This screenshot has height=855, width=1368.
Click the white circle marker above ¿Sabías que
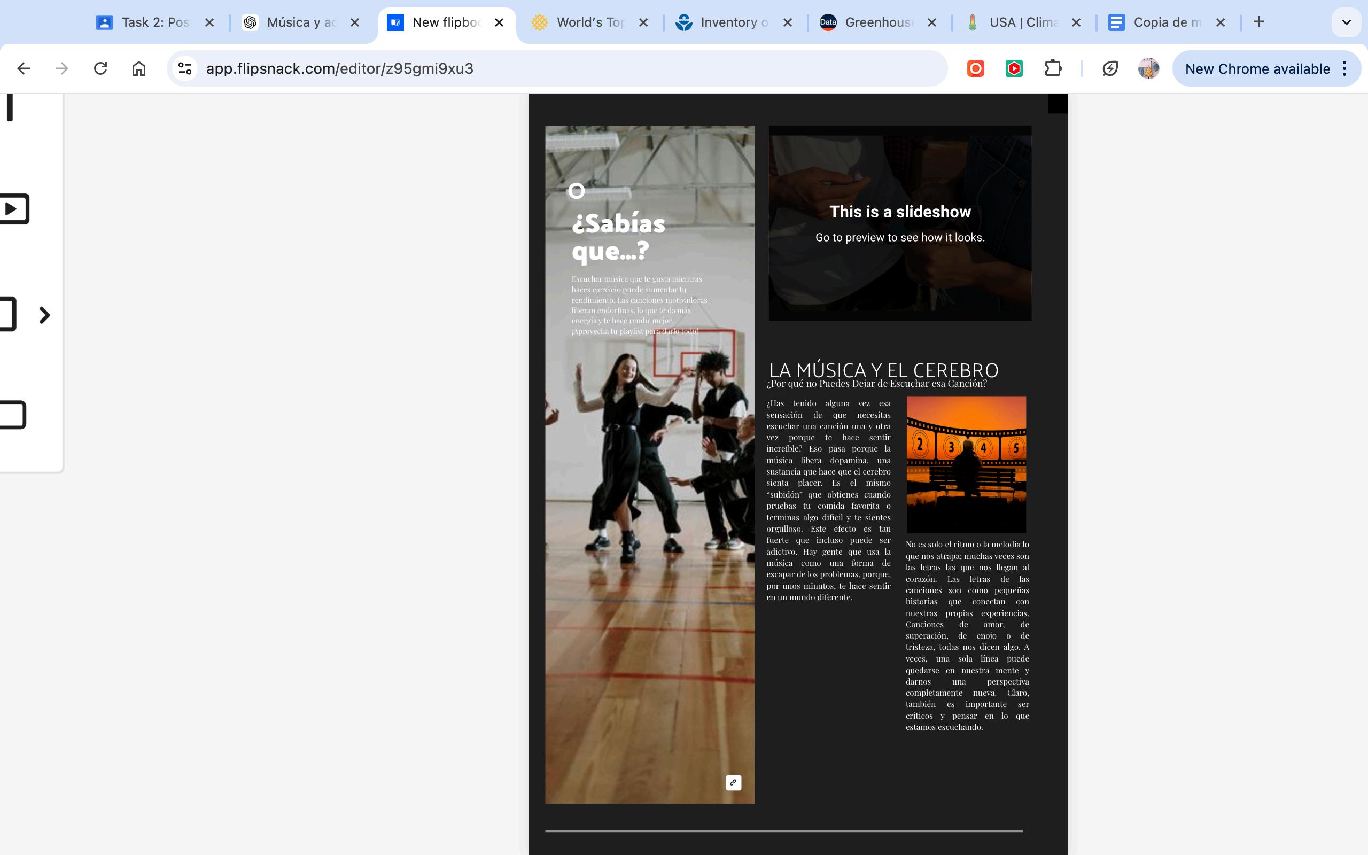point(576,191)
